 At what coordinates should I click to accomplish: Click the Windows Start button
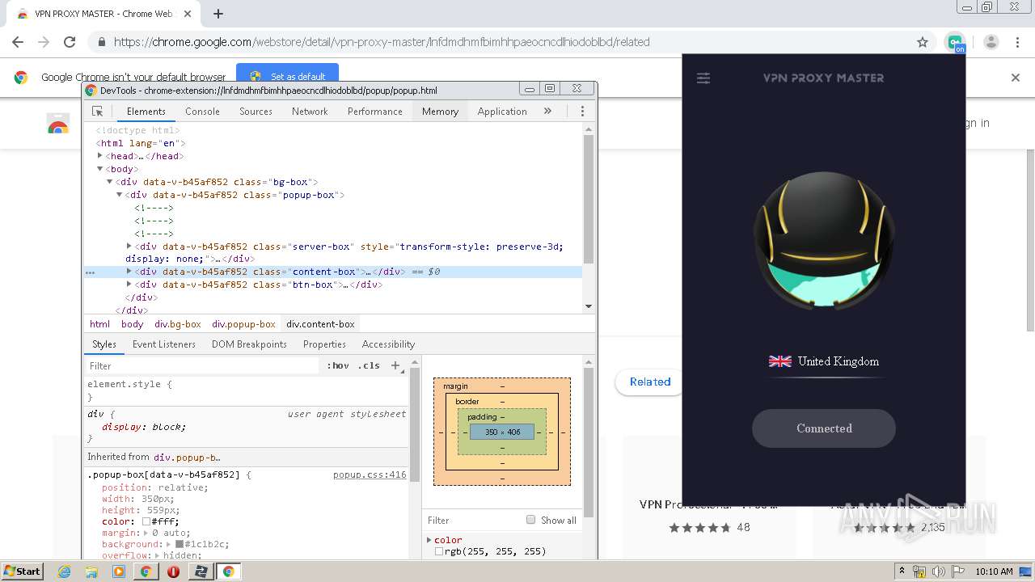tap(23, 571)
